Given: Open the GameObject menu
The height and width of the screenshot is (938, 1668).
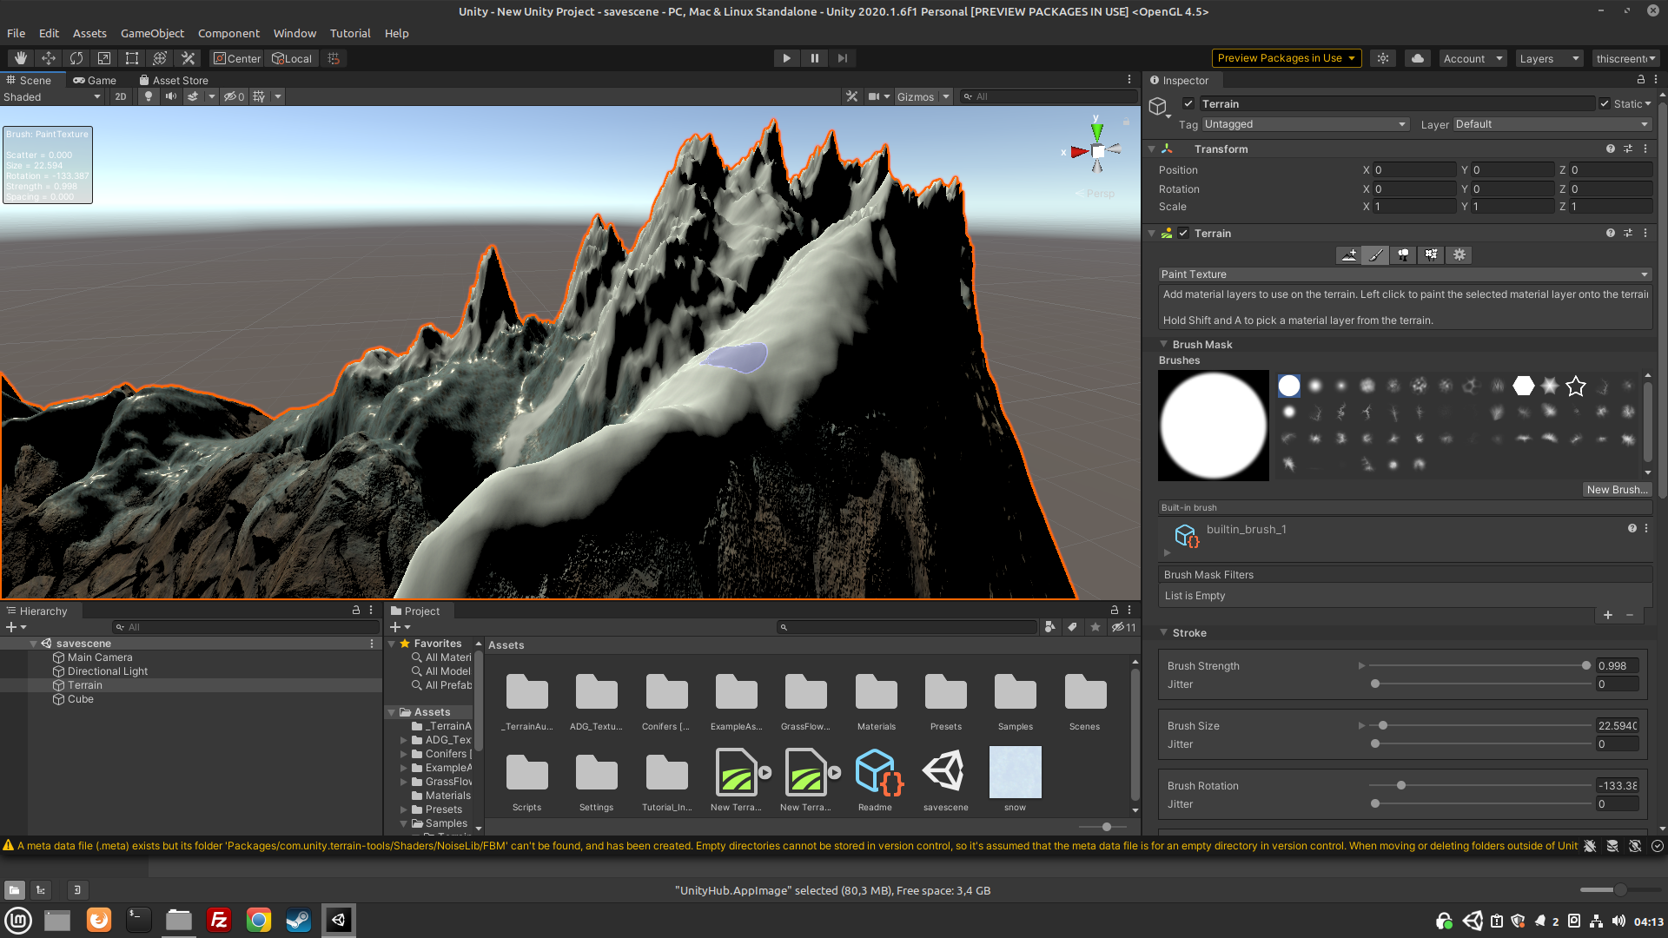Looking at the screenshot, I should pyautogui.click(x=152, y=33).
